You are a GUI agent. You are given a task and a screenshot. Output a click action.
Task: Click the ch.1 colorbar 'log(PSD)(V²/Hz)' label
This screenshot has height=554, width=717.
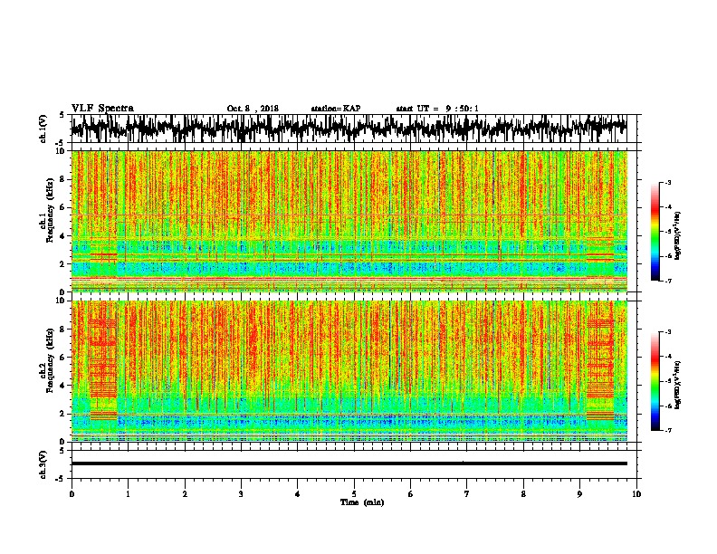click(678, 235)
